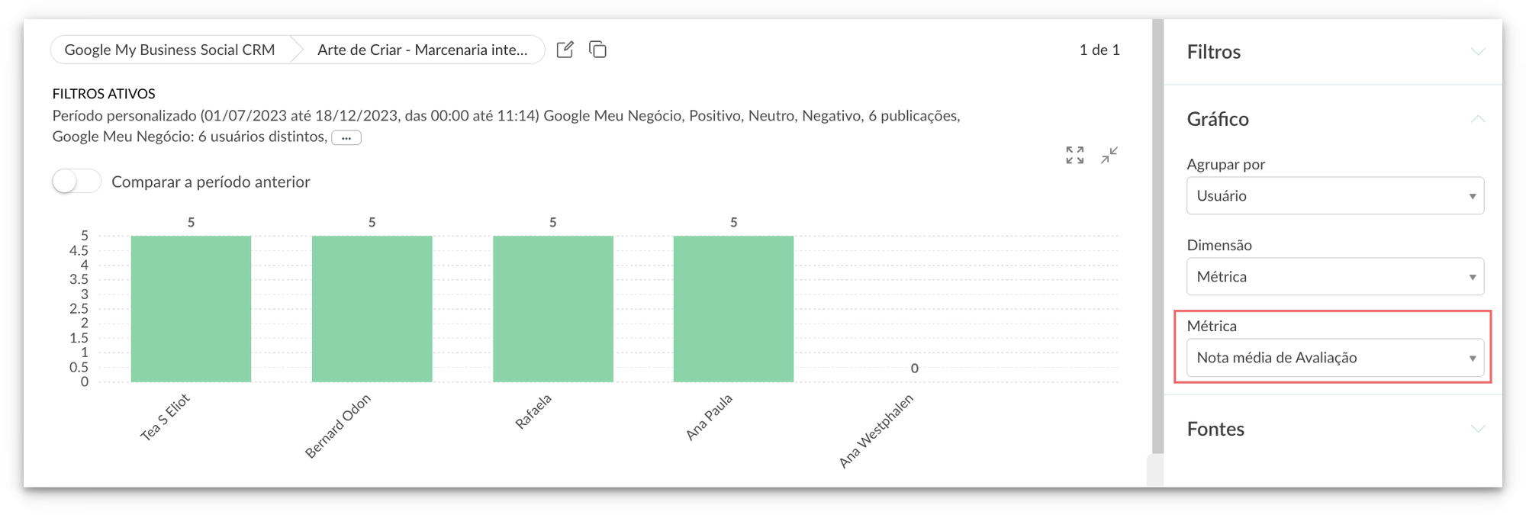Image resolution: width=1526 pixels, height=515 pixels.
Task: Click the duplicate report copy icon
Action: (x=597, y=50)
